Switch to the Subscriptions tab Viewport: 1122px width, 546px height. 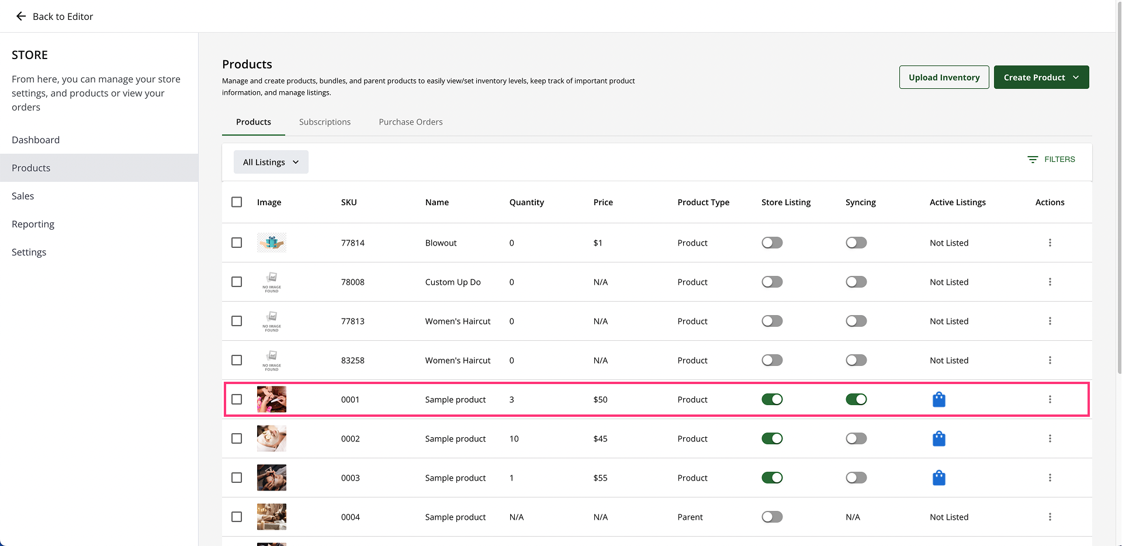click(324, 122)
